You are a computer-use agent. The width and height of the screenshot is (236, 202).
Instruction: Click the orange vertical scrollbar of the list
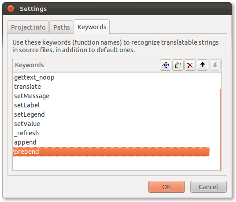click(220, 130)
